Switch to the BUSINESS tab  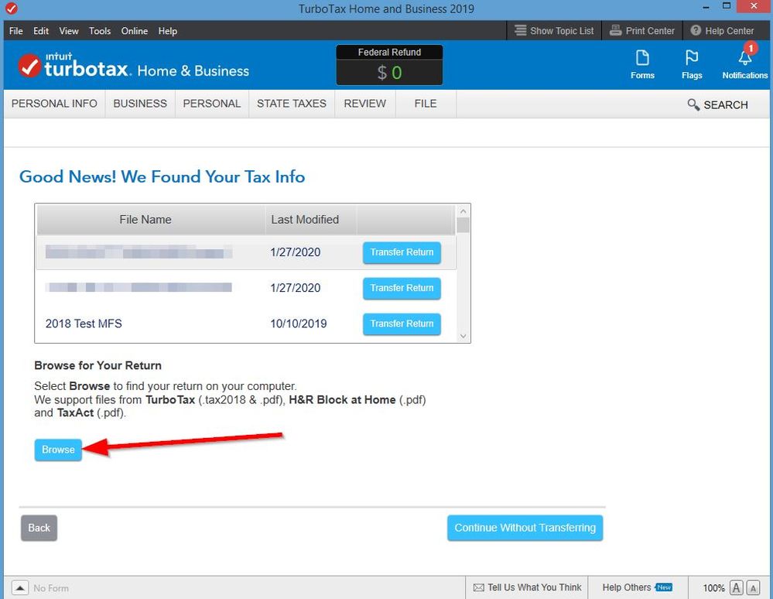pos(140,104)
